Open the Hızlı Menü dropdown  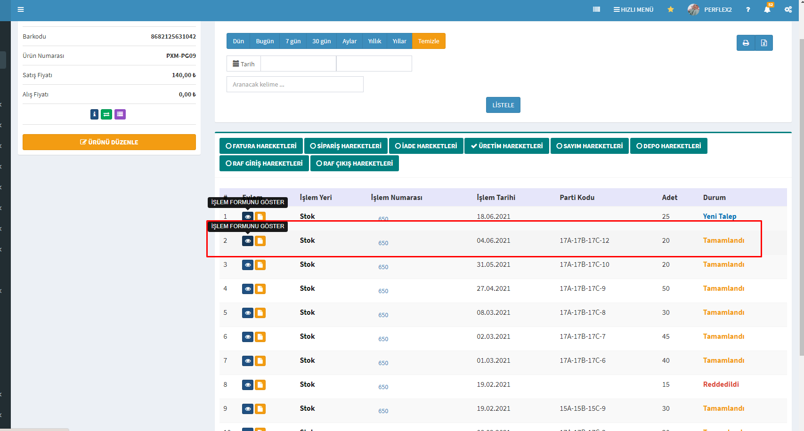point(633,9)
